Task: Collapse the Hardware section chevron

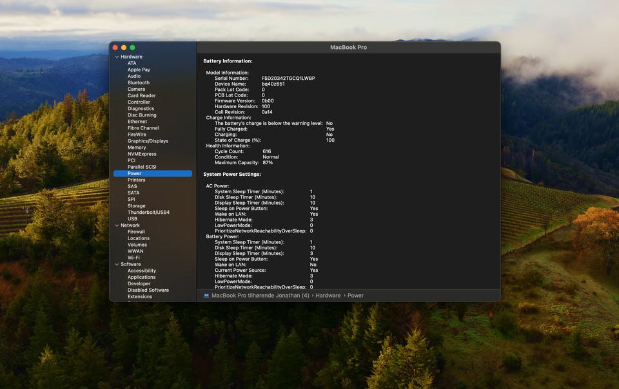Action: [117, 57]
